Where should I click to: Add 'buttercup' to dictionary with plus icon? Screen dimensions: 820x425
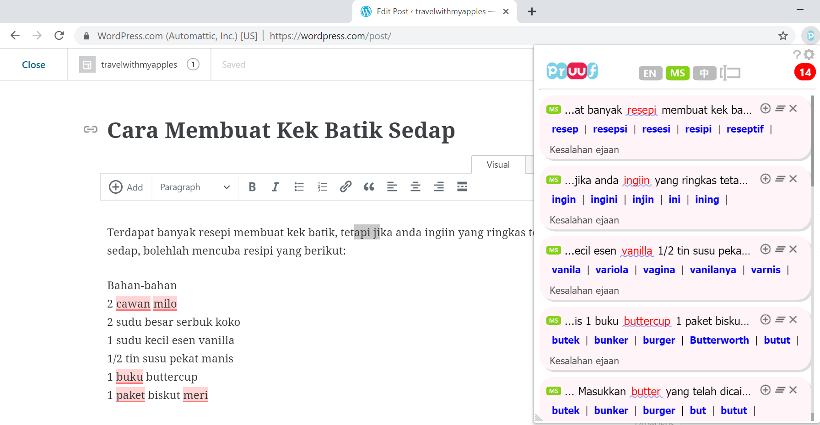(x=766, y=319)
